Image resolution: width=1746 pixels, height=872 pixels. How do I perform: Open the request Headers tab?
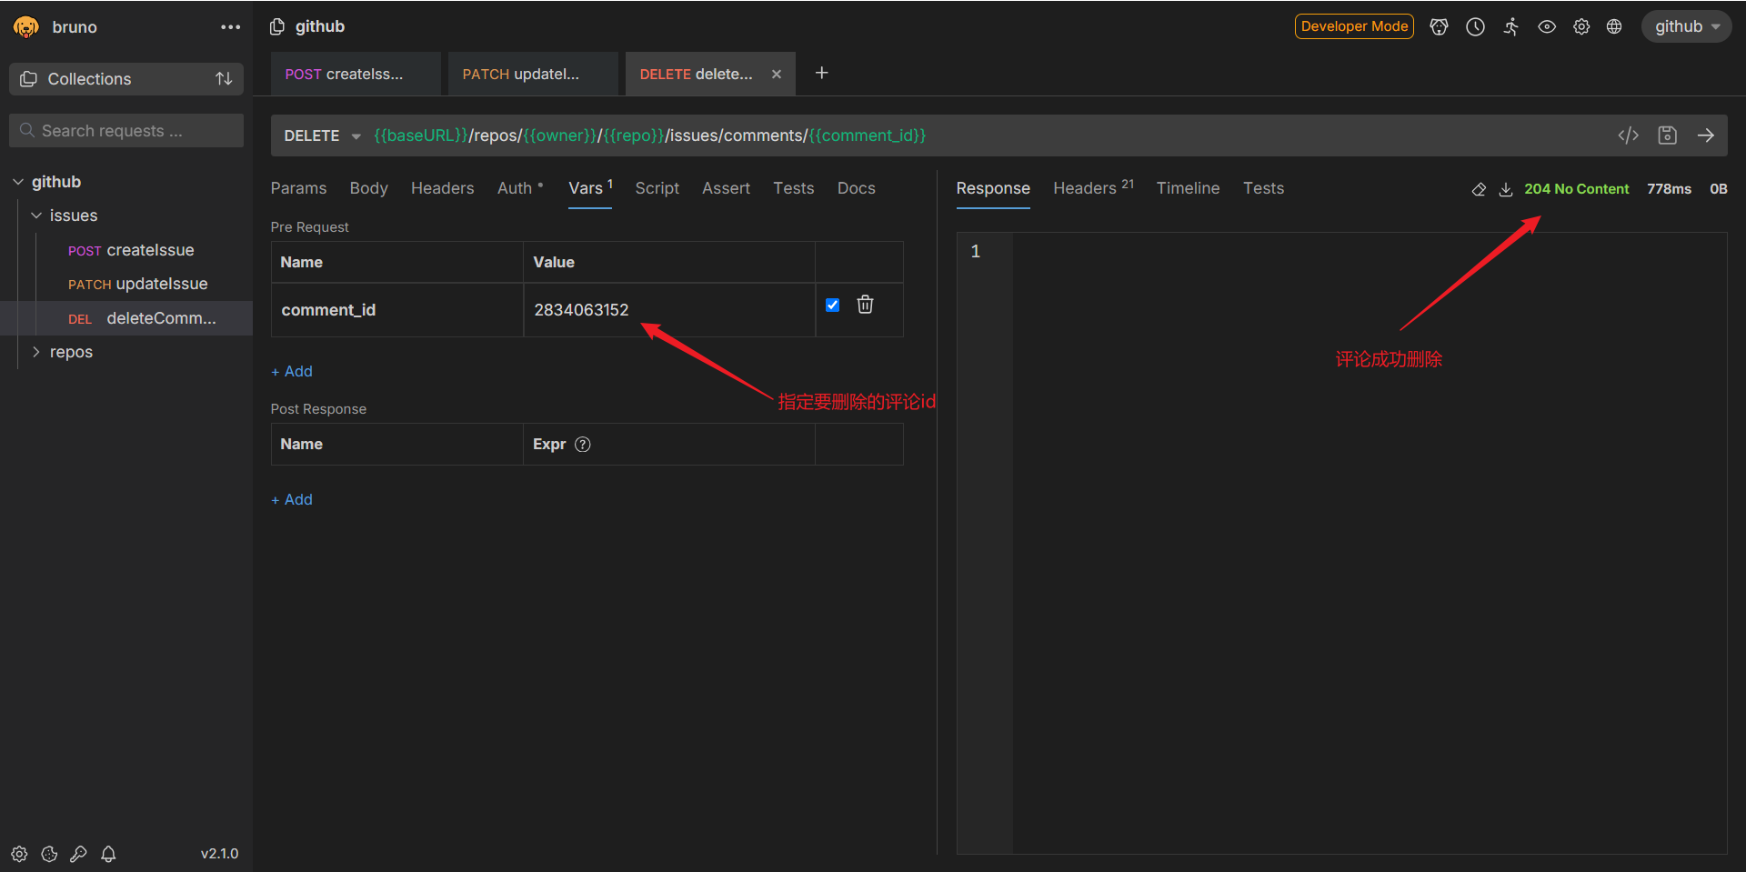tap(442, 188)
